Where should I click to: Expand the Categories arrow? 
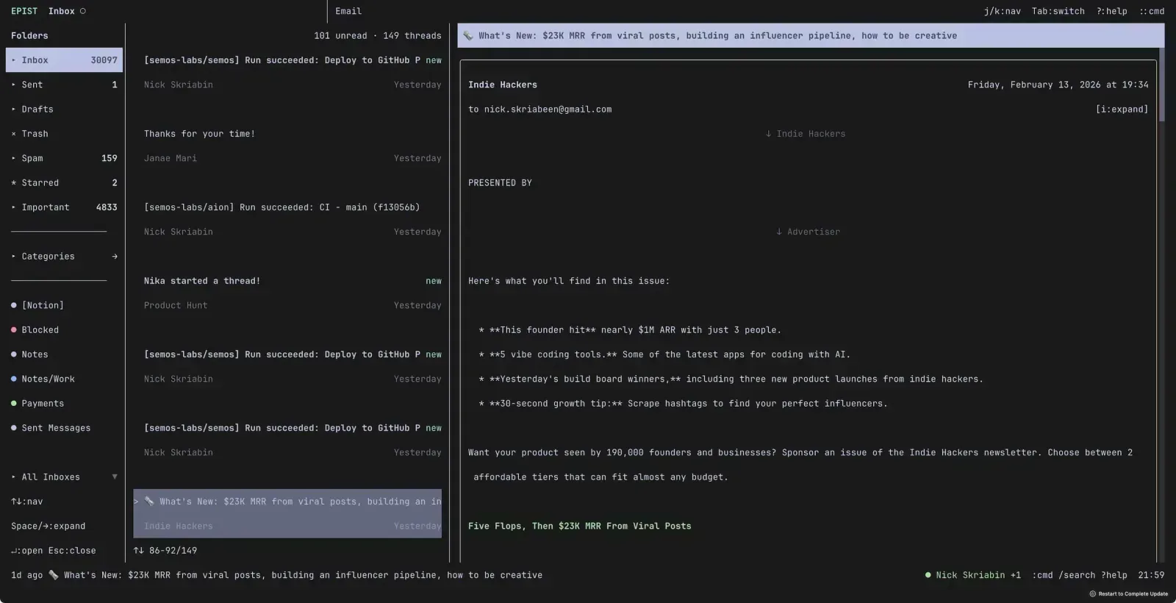click(115, 257)
